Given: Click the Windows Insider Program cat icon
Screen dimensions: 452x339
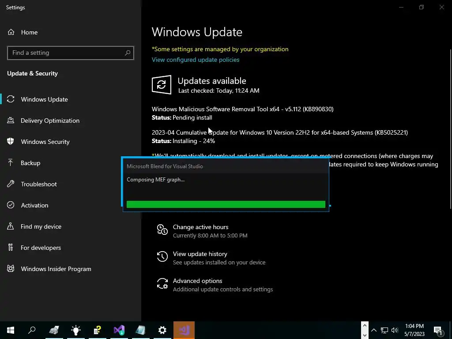Looking at the screenshot, I should [11, 269].
